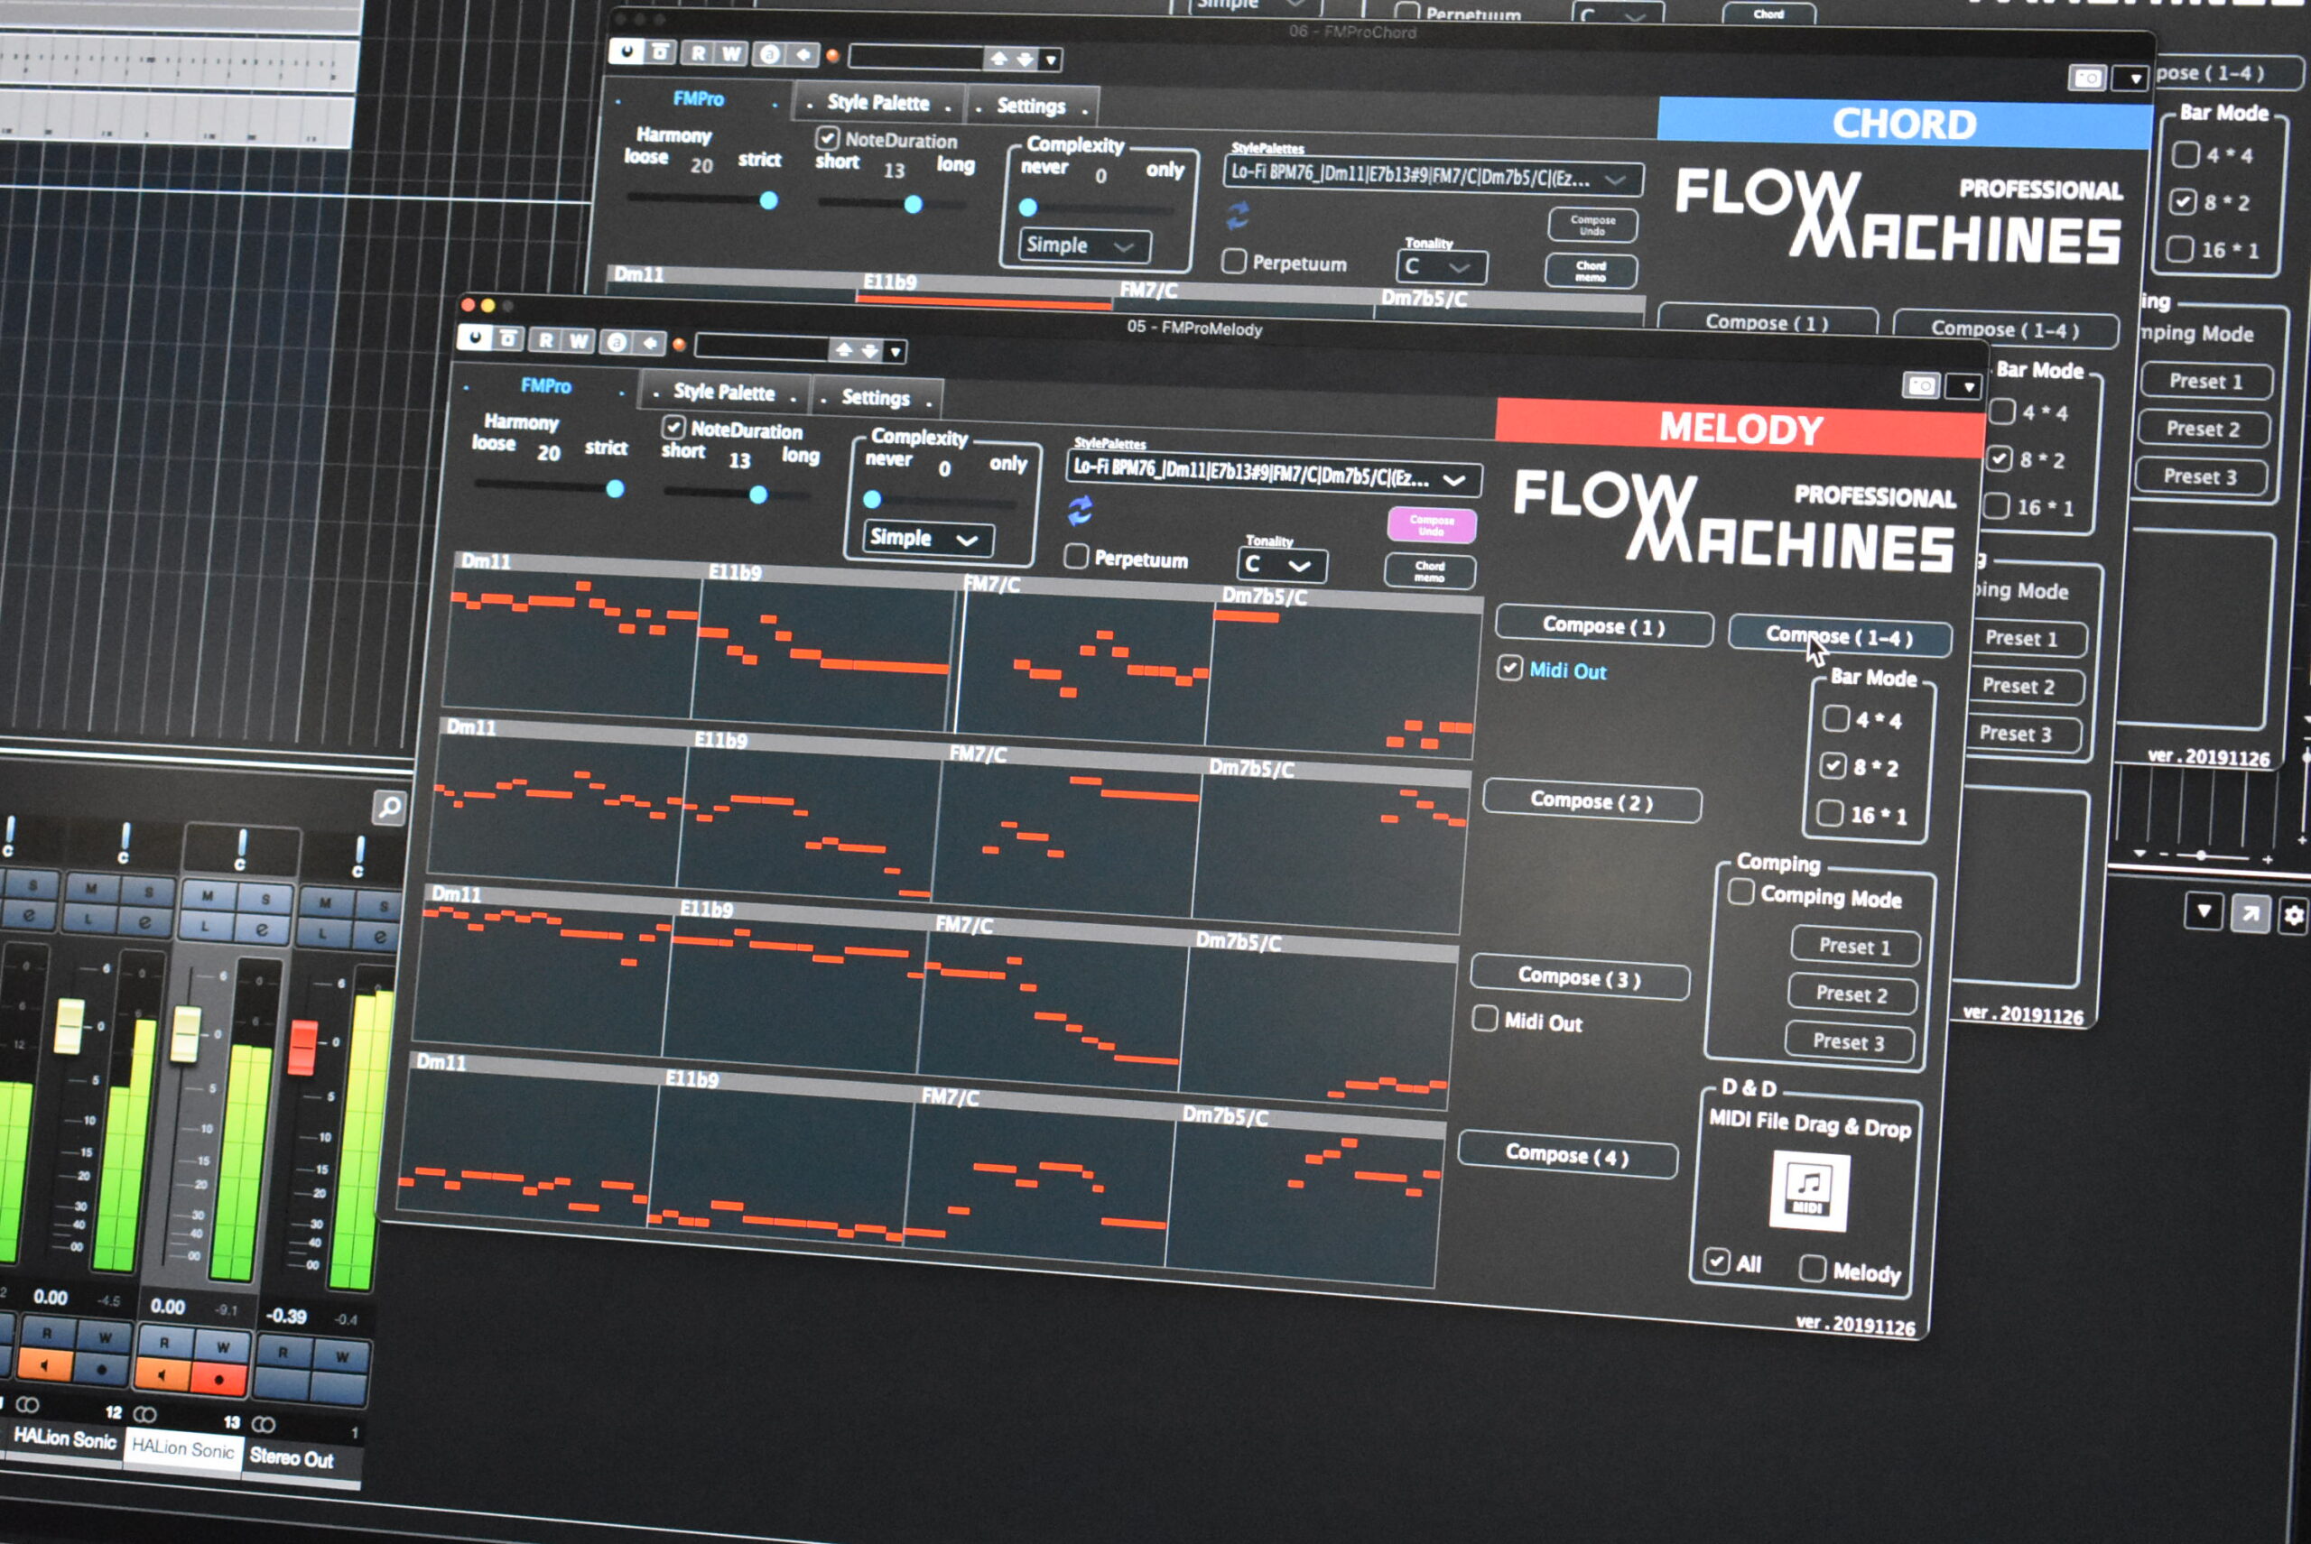Click the bypass button in the FMProMelody header

click(x=508, y=339)
